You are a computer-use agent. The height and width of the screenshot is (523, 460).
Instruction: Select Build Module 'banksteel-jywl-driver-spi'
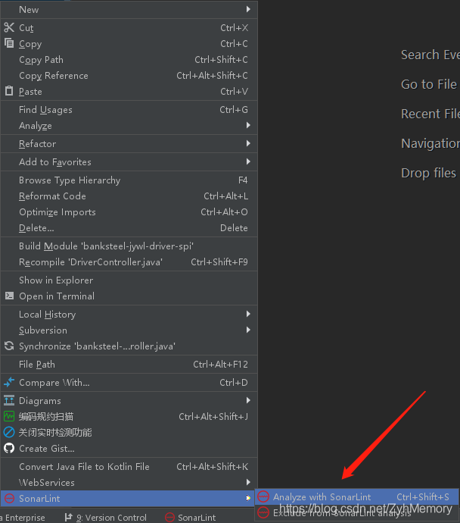129,246
